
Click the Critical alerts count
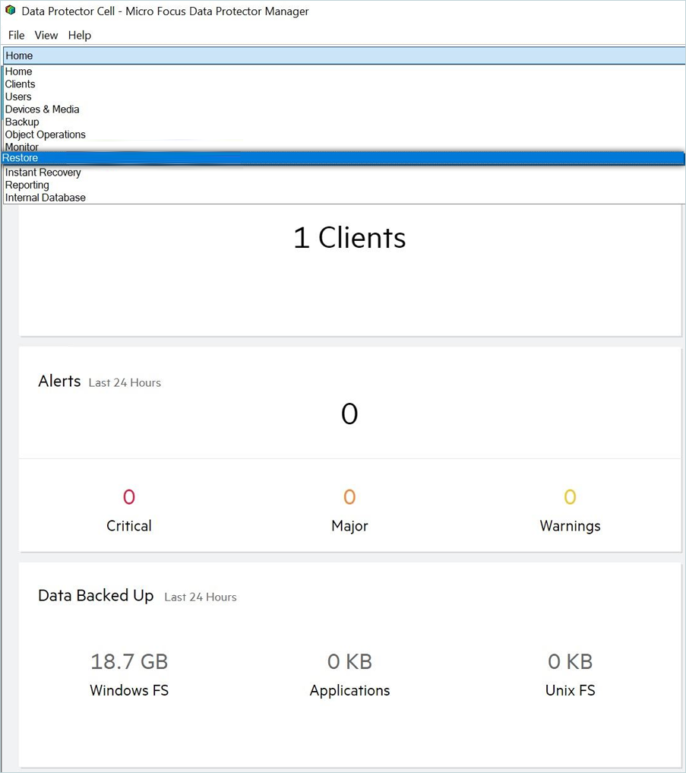pos(129,497)
